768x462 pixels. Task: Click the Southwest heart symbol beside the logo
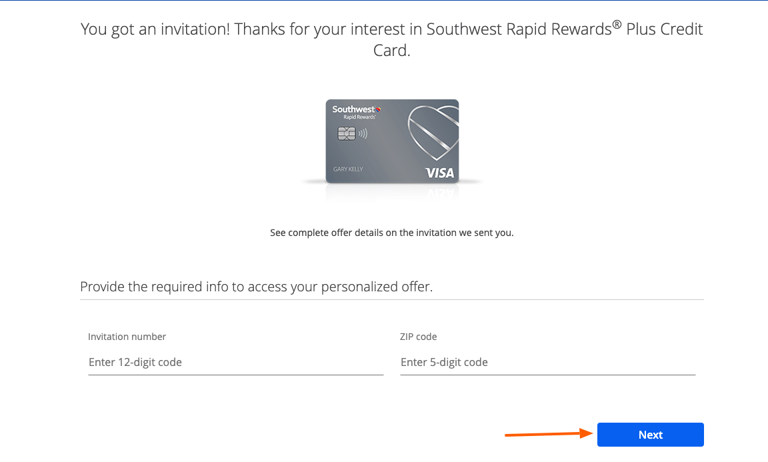pyautogui.click(x=378, y=109)
